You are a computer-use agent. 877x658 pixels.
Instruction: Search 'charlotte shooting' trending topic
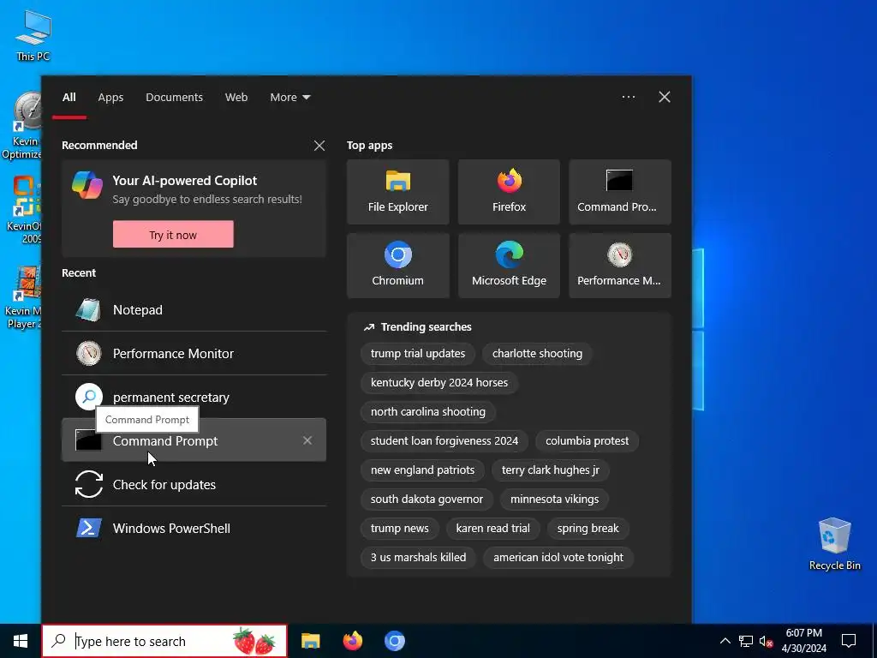(537, 354)
